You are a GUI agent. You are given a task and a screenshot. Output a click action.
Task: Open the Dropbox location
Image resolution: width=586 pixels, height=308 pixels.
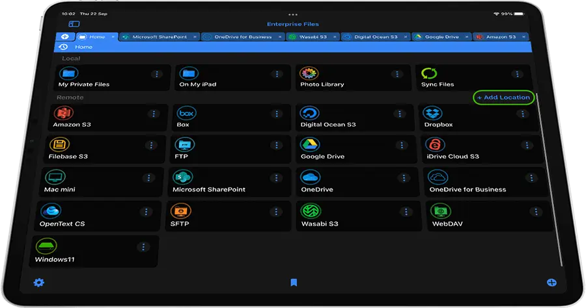click(x=432, y=114)
